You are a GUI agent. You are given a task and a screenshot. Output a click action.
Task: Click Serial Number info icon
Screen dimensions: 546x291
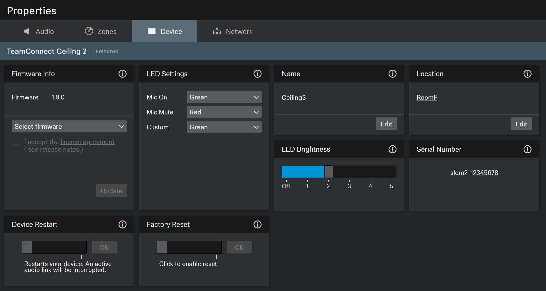tap(527, 149)
